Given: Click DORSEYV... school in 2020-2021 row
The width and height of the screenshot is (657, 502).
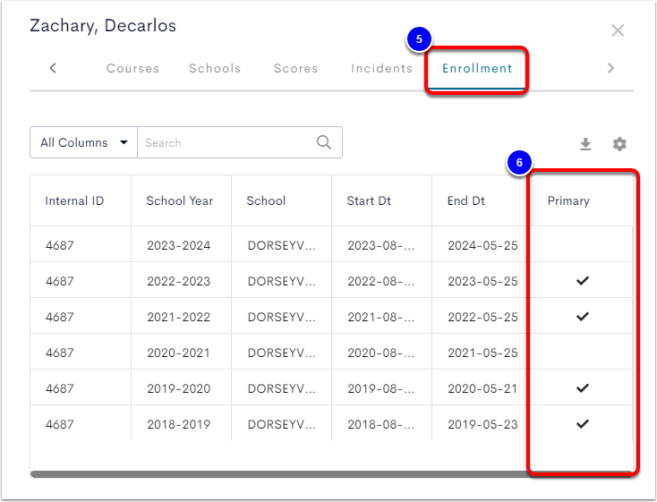Looking at the screenshot, I should [x=281, y=353].
